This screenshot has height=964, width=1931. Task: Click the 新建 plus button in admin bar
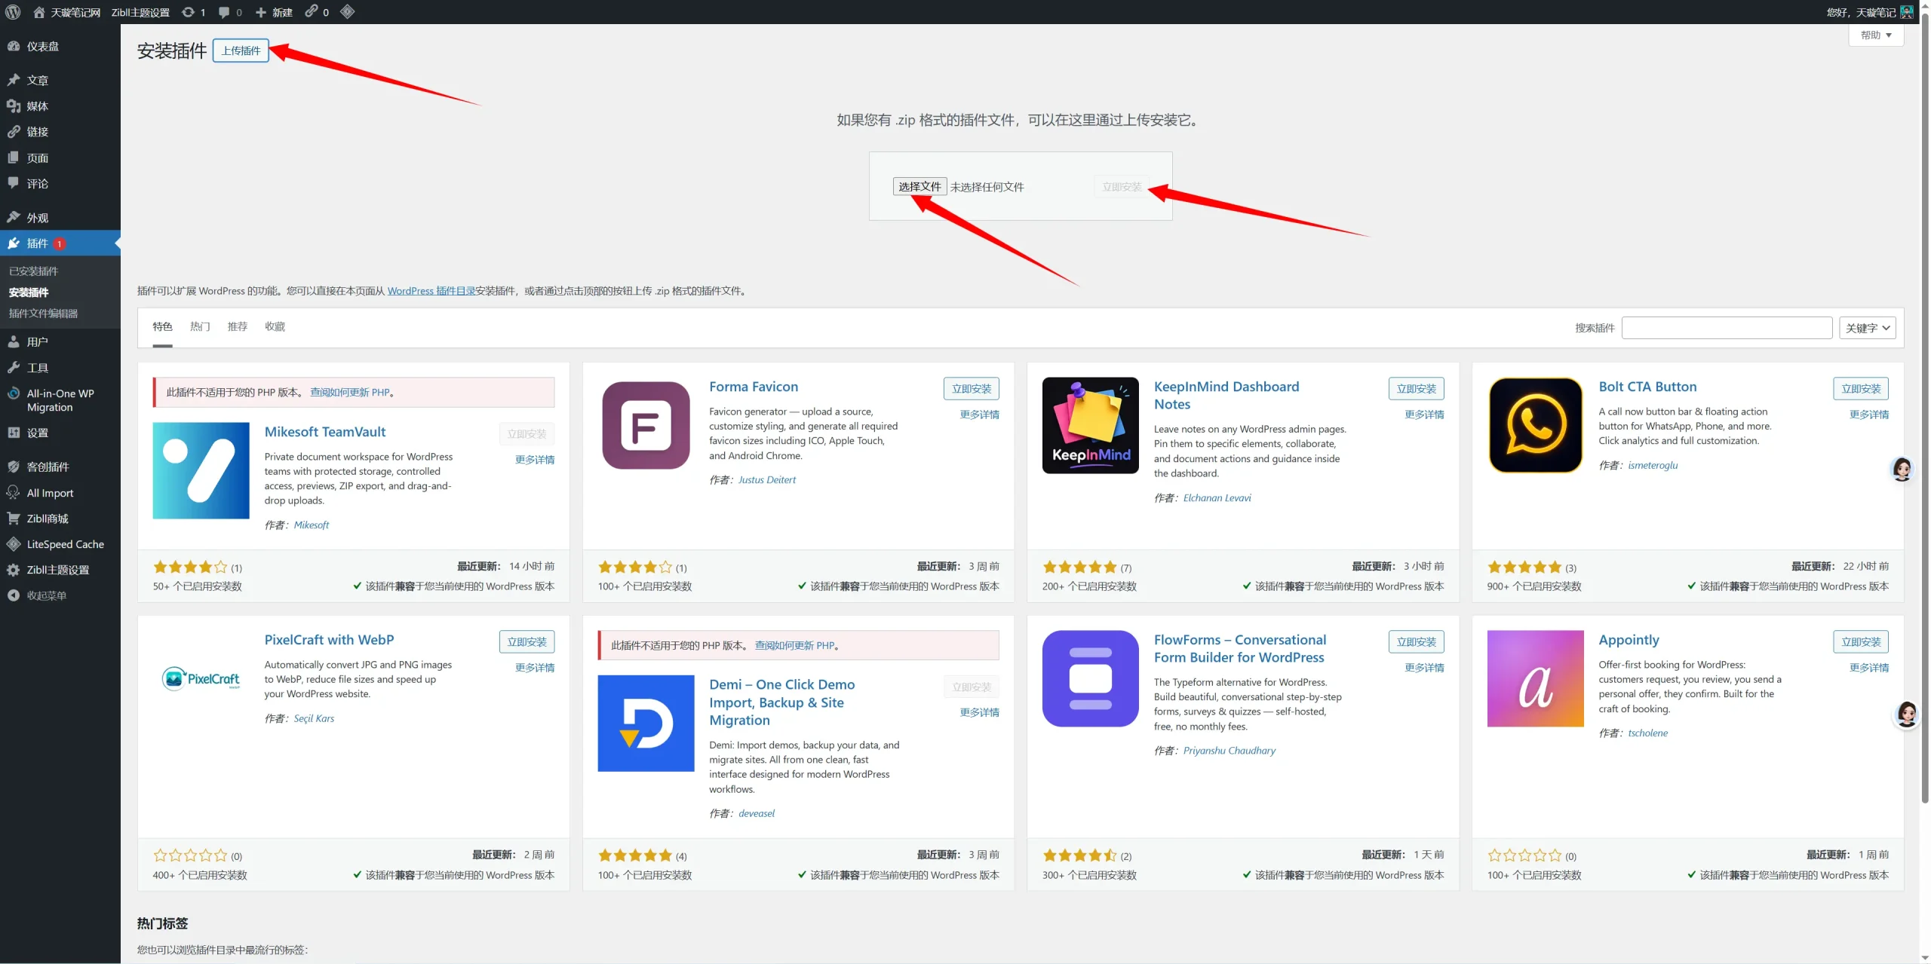(274, 12)
